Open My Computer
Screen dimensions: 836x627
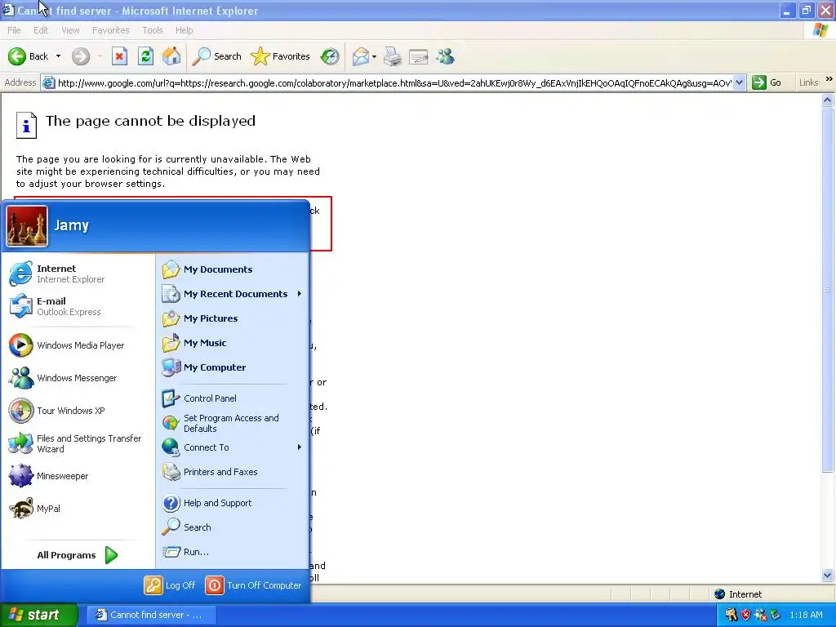204,367
